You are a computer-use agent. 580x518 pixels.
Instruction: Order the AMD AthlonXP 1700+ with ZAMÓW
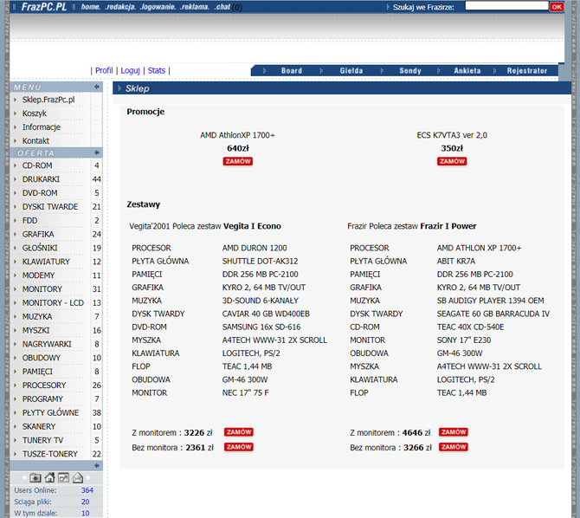tap(238, 161)
